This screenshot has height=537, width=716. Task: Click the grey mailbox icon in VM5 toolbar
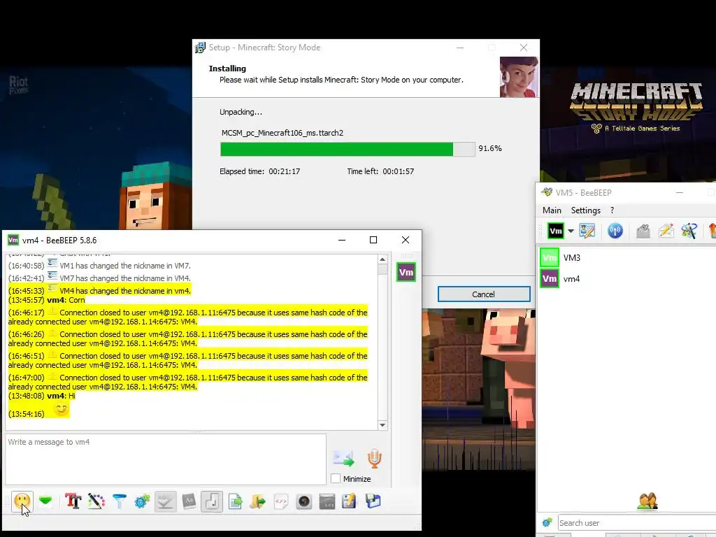coord(643,231)
